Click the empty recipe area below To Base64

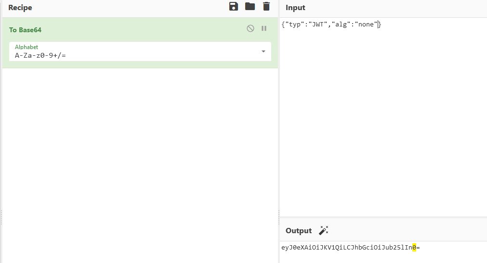[x=140, y=164]
